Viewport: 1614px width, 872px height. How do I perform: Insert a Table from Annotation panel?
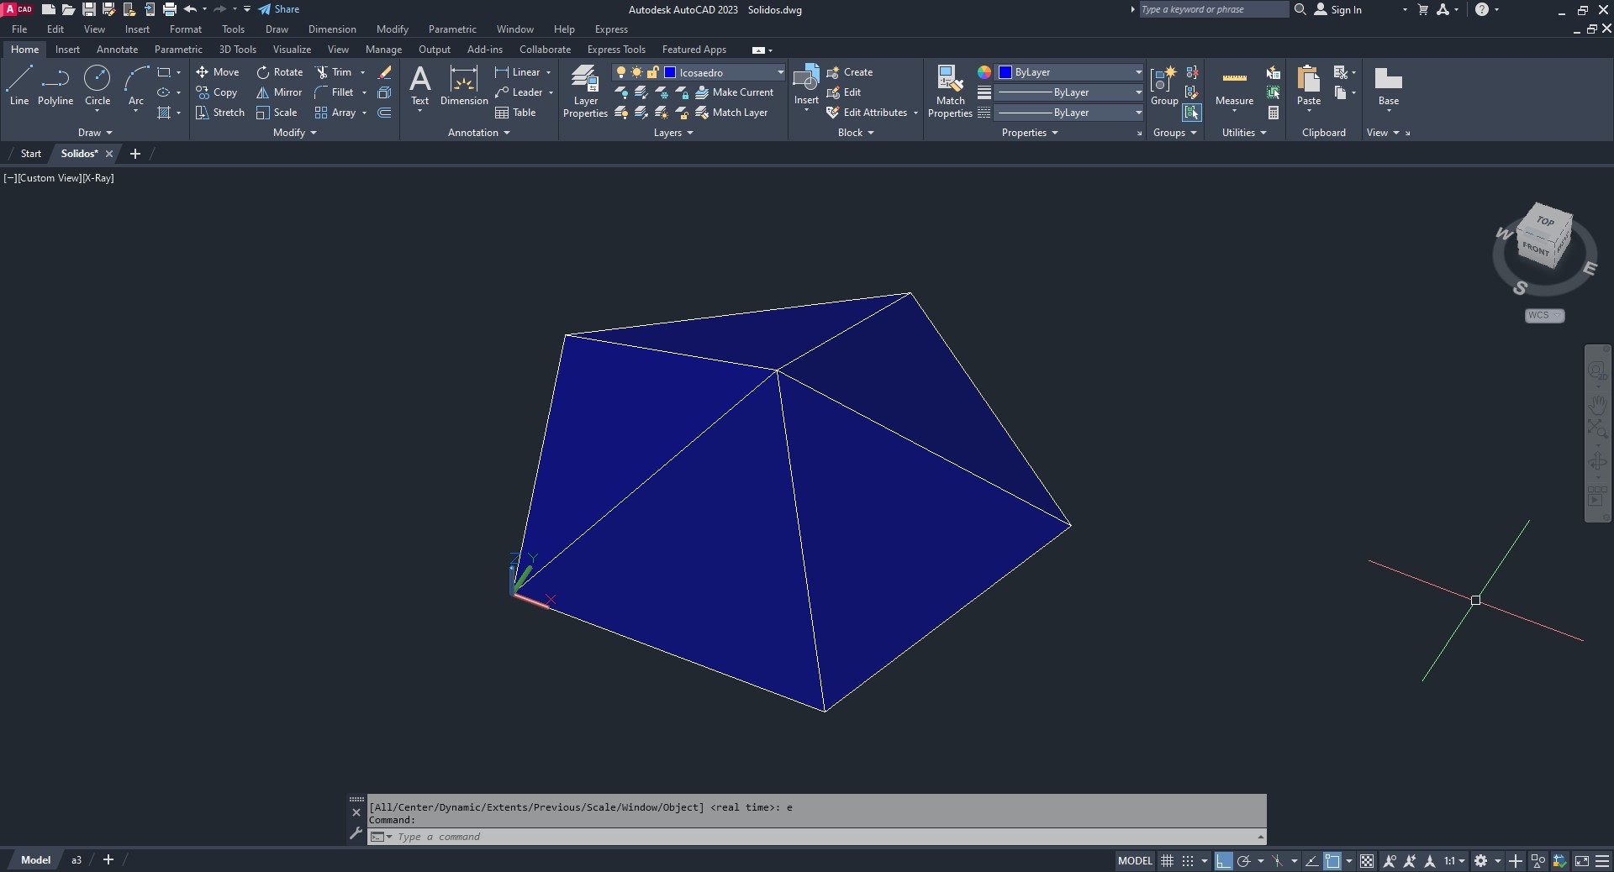515,113
